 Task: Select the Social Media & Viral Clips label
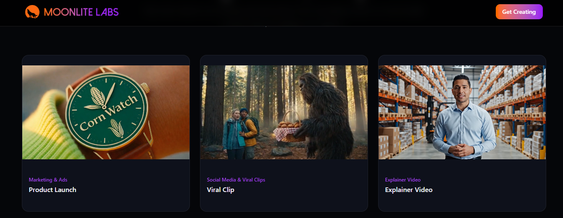[x=236, y=180]
